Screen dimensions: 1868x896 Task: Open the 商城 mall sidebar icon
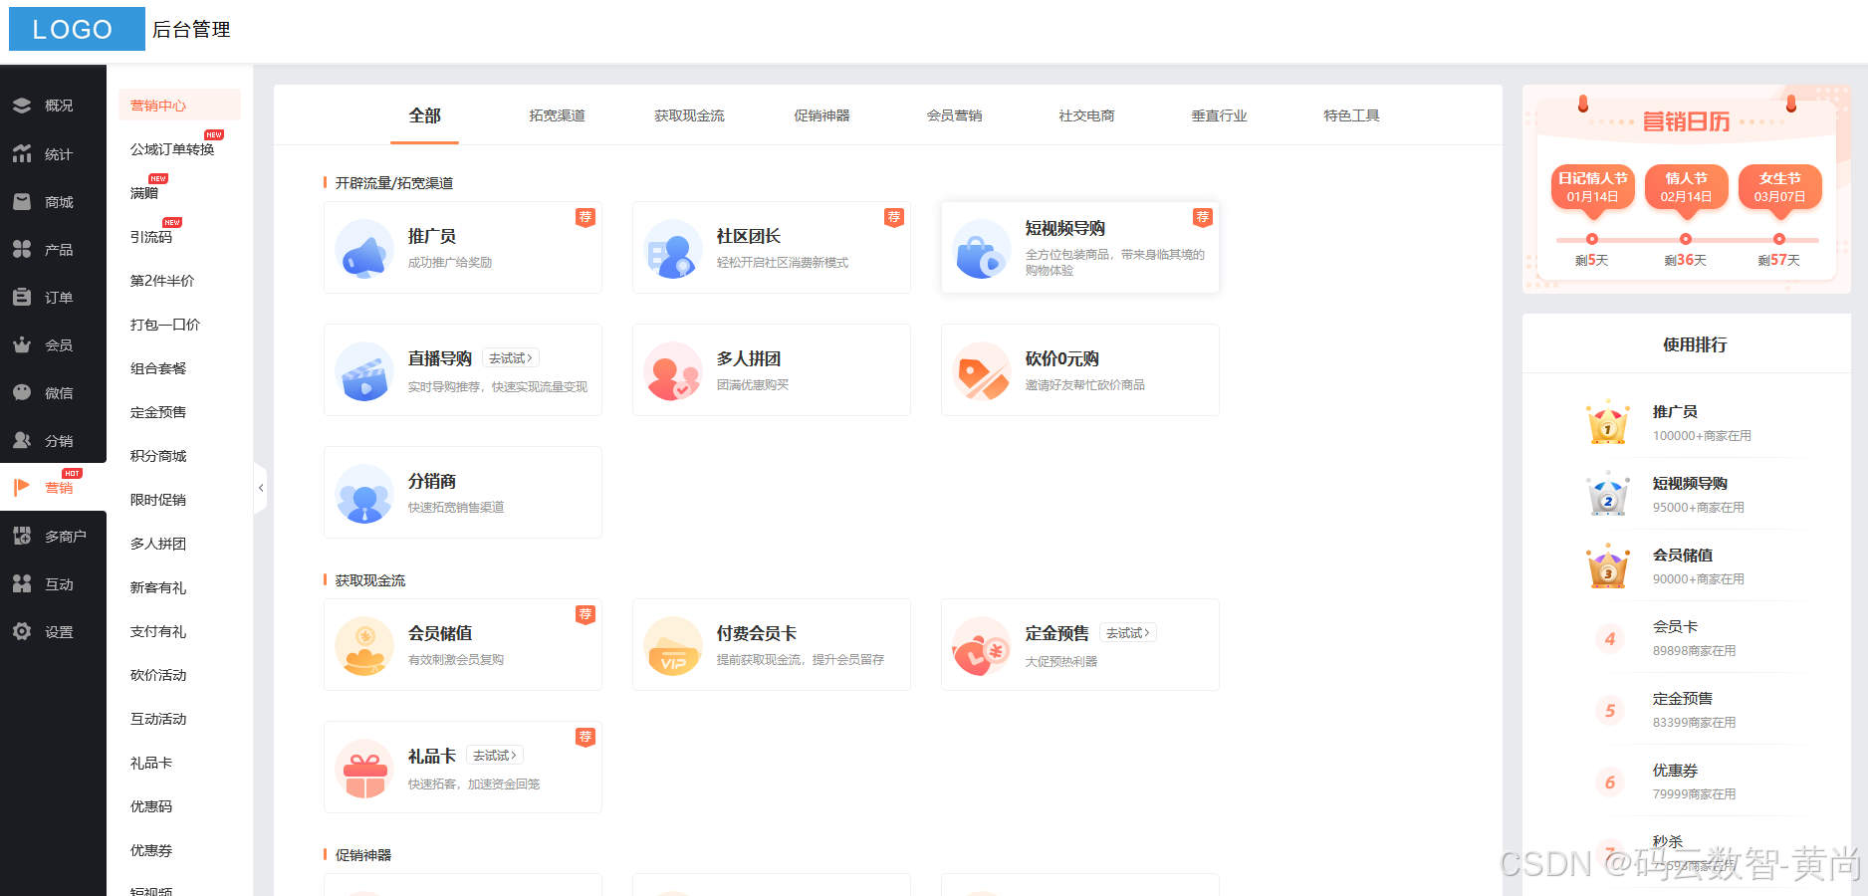22,201
